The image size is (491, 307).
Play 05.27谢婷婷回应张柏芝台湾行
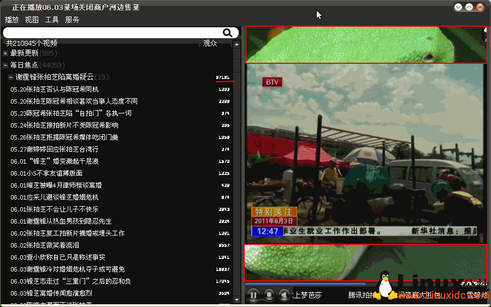[x=55, y=149]
